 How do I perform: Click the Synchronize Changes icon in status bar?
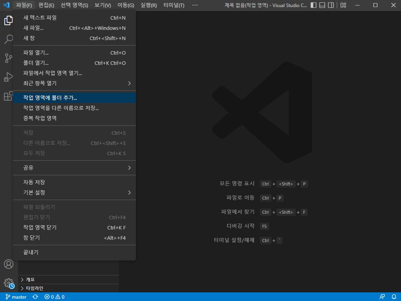pos(35,297)
